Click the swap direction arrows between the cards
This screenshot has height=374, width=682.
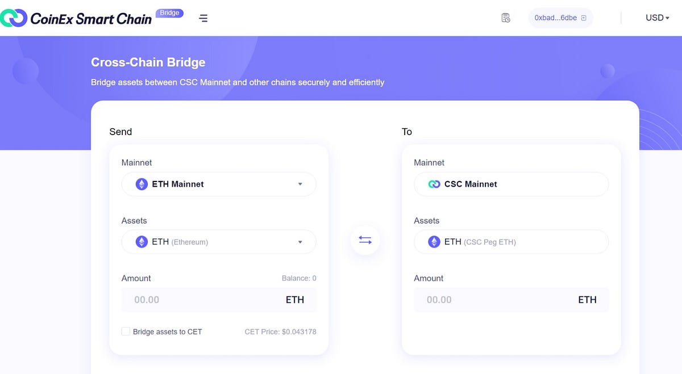[x=364, y=240]
